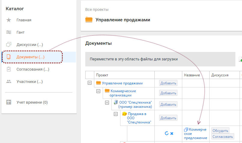Screen dimensions: 242x143
Task: Click the blue refresh icon in document row
Action: (167, 133)
